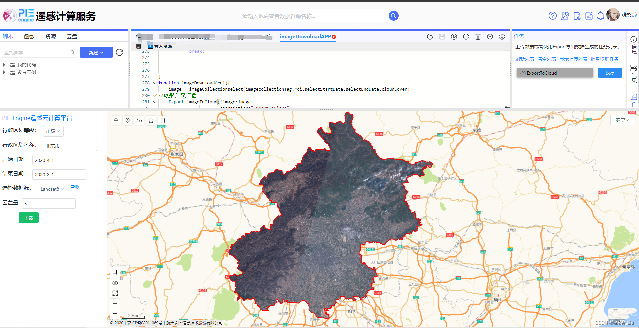
Task: Click the fullscreen map icon
Action: coord(115,293)
